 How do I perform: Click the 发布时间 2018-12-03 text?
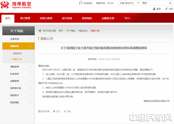[x=104, y=59]
